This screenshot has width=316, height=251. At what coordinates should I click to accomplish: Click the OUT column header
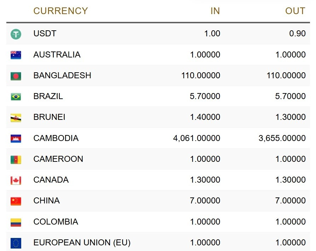tap(295, 11)
